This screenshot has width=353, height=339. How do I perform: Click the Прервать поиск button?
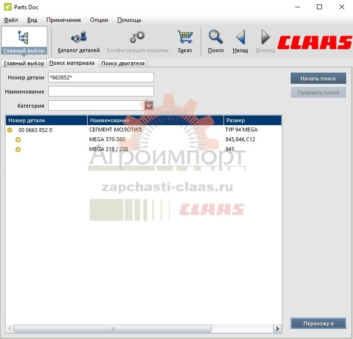click(318, 93)
